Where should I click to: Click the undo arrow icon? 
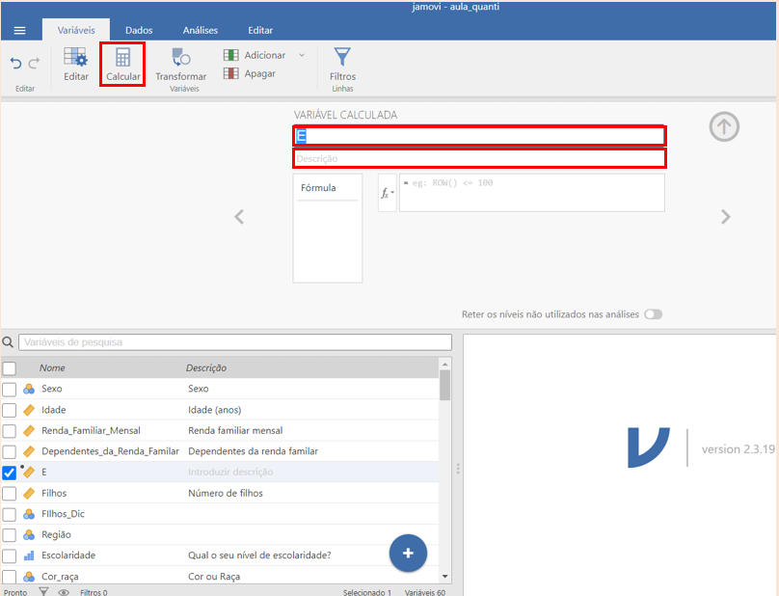[15, 64]
